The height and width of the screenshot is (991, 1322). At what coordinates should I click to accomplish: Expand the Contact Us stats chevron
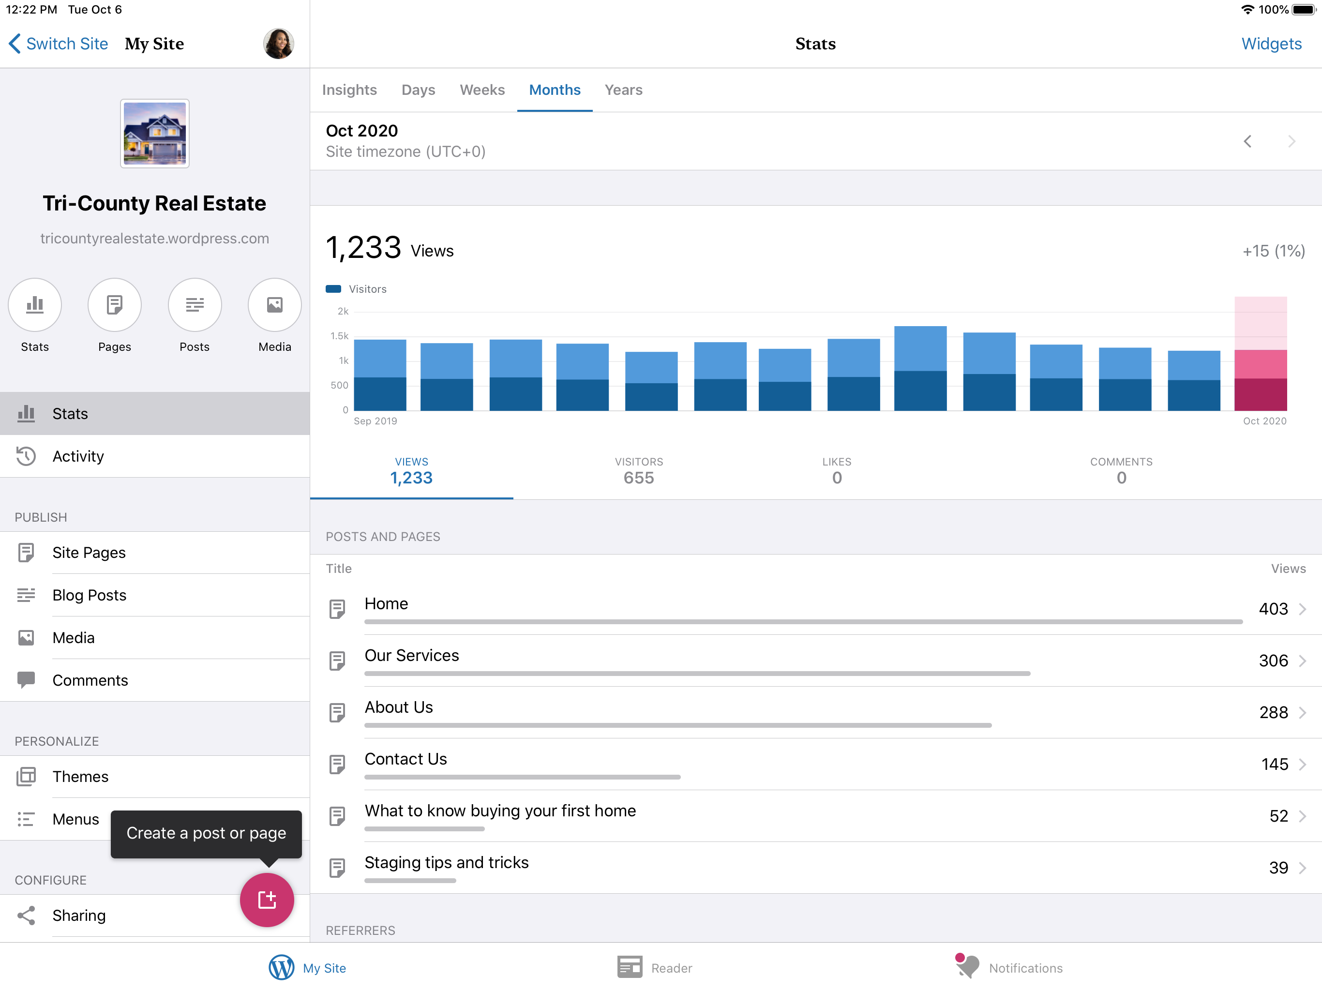[x=1302, y=764]
